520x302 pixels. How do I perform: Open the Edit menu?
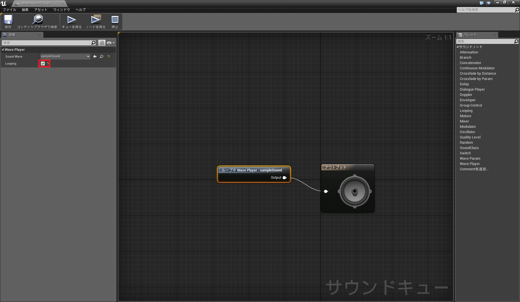coord(25,10)
